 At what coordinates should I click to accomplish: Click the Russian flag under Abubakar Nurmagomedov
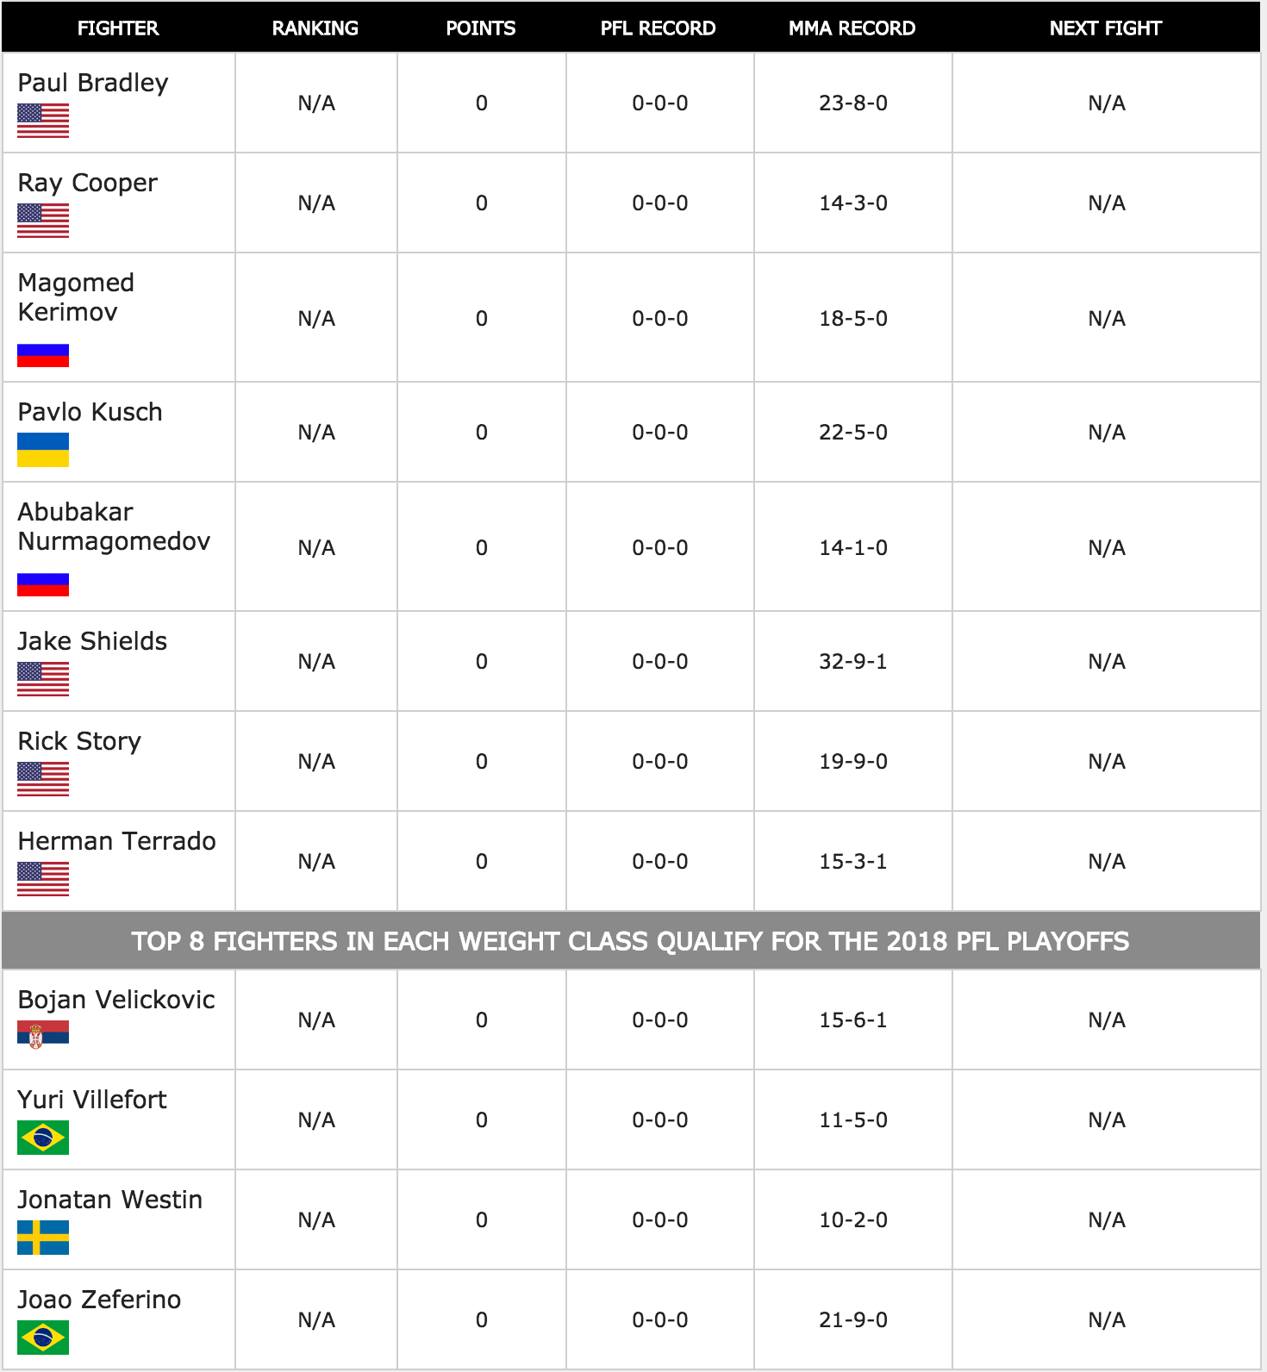(x=43, y=584)
